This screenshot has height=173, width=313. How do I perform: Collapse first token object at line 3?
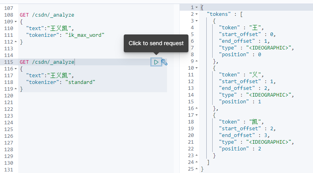(196, 21)
